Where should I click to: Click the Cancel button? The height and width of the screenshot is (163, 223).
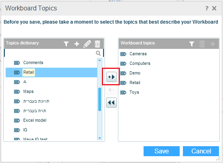[201, 151]
